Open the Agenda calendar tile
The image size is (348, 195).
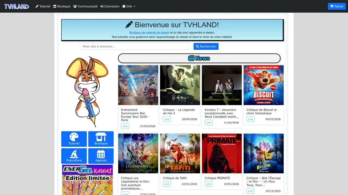coord(101,156)
